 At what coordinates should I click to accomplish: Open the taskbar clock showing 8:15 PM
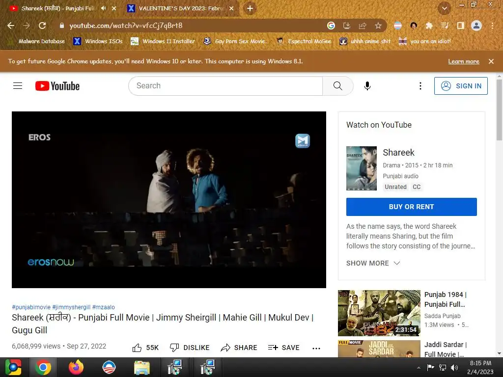coord(480,367)
